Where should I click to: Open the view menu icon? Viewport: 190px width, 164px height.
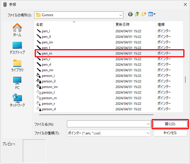152,14
